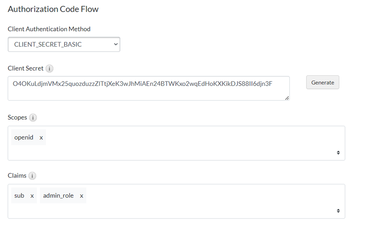Remove the sub claim with its x
Screen dimensions: 368x232
point(32,196)
